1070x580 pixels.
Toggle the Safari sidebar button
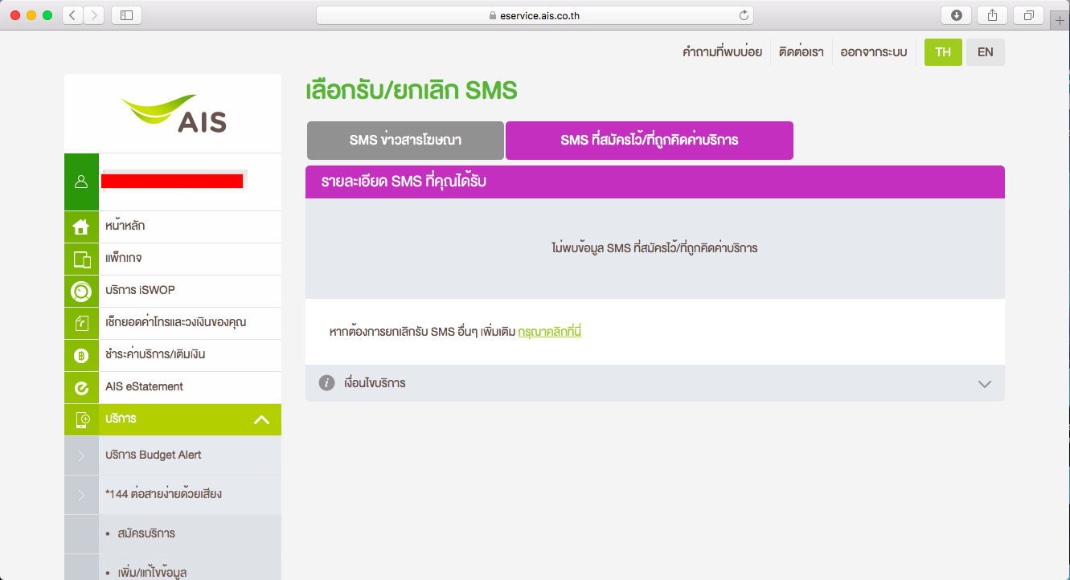point(126,14)
